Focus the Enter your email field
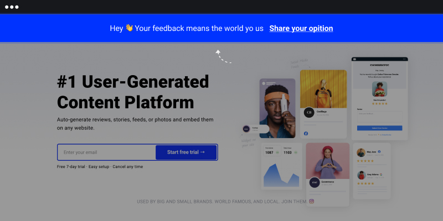The width and height of the screenshot is (443, 221). click(x=106, y=152)
